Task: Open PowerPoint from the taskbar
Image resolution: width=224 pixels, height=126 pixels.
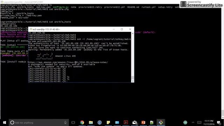Action: click(x=143, y=122)
